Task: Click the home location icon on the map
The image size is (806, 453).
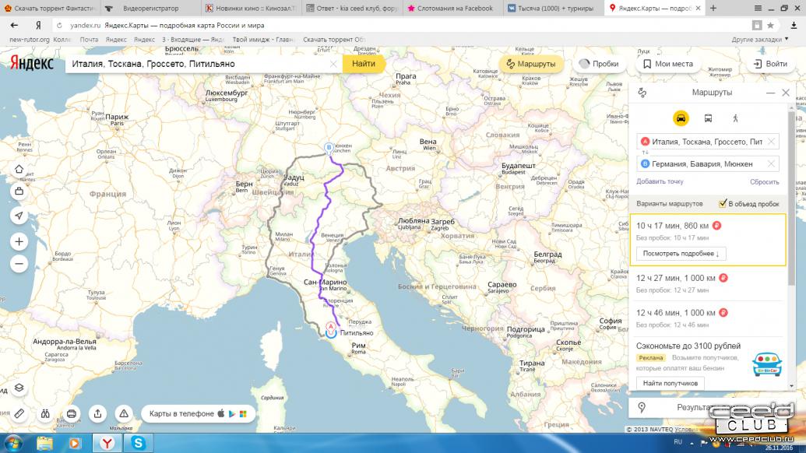Action: (x=19, y=169)
